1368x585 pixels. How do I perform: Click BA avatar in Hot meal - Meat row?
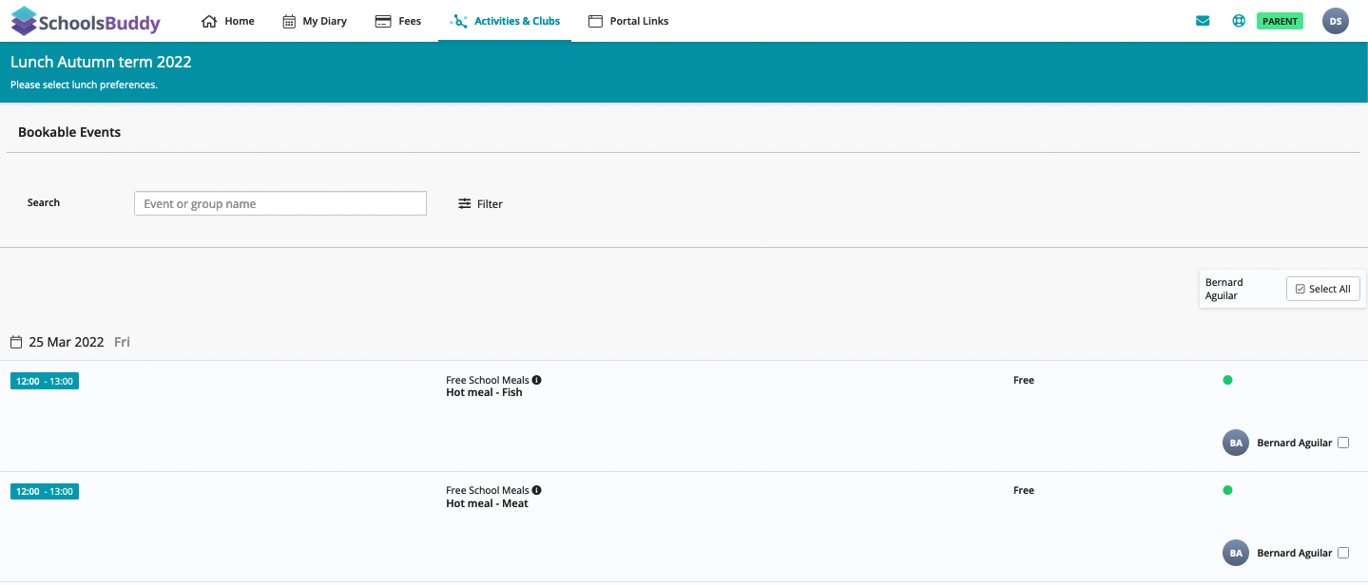pos(1235,553)
